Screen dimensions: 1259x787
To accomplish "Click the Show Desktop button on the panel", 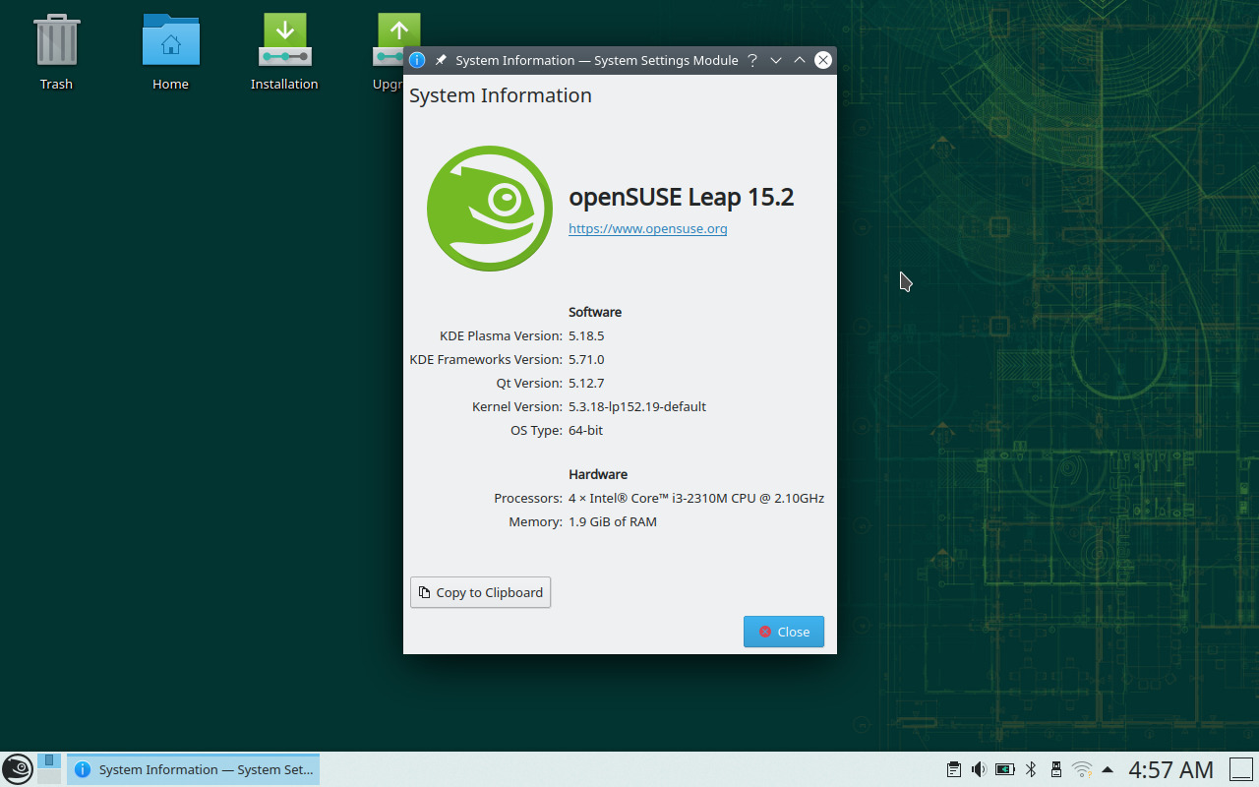I will pos(1239,769).
